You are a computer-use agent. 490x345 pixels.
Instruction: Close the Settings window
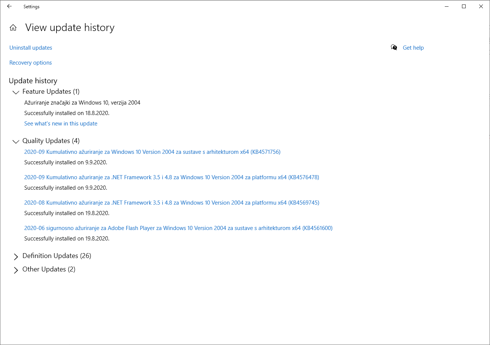(x=481, y=6)
